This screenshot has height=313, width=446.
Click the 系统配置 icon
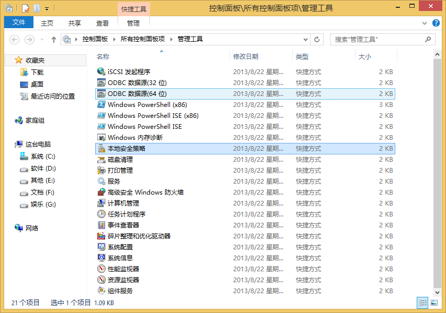101,247
